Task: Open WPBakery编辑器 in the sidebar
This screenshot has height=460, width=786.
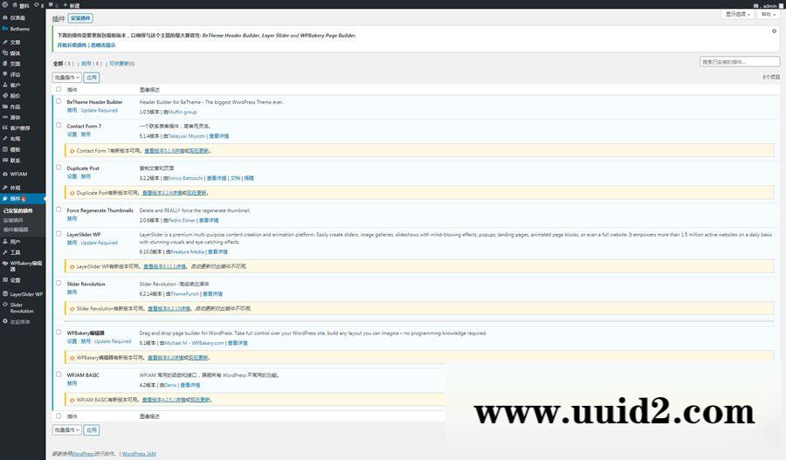Action: point(25,265)
